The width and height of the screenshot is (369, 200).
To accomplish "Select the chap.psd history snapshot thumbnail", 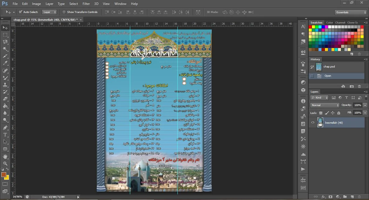I will tap(319, 67).
